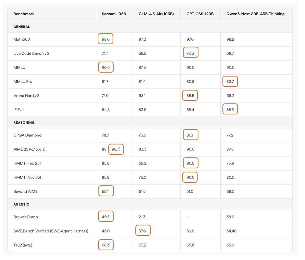305x260 pixels.
Task: Click the highlighted 82.7 MMLU Pro score
Action: tap(230, 81)
